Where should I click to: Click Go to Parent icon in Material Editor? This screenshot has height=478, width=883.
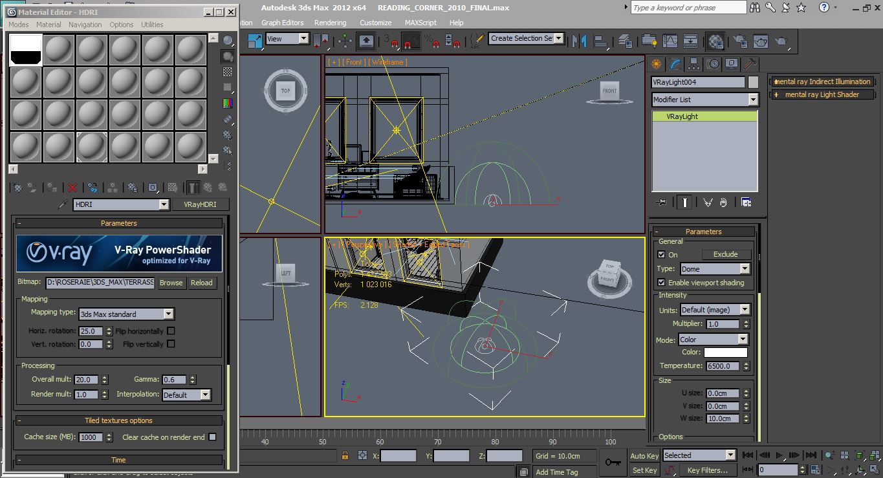[x=208, y=188]
